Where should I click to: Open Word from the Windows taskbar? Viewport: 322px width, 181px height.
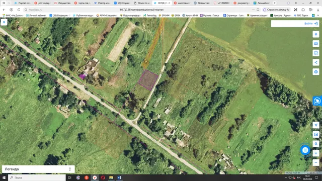[x=119, y=177]
